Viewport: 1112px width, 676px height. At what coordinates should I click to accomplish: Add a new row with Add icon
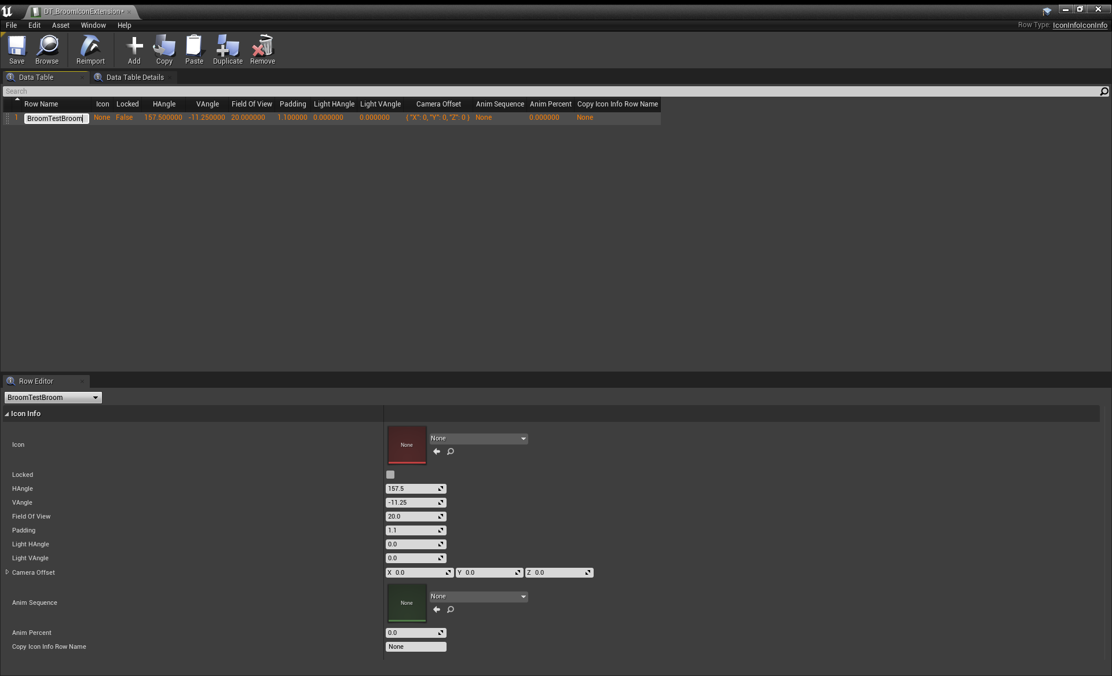134,47
